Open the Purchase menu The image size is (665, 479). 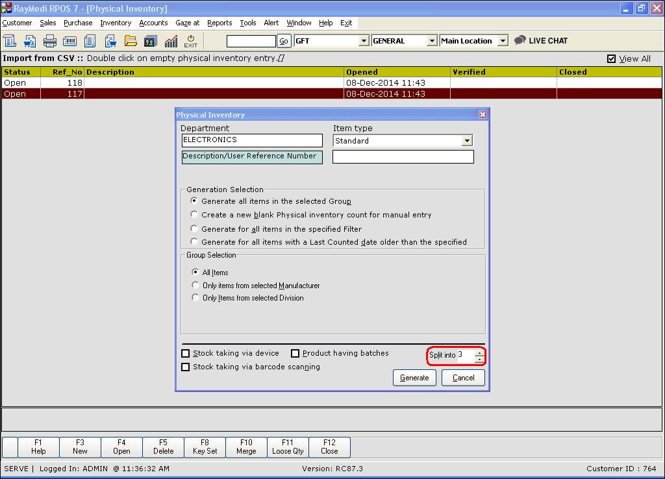pos(78,23)
